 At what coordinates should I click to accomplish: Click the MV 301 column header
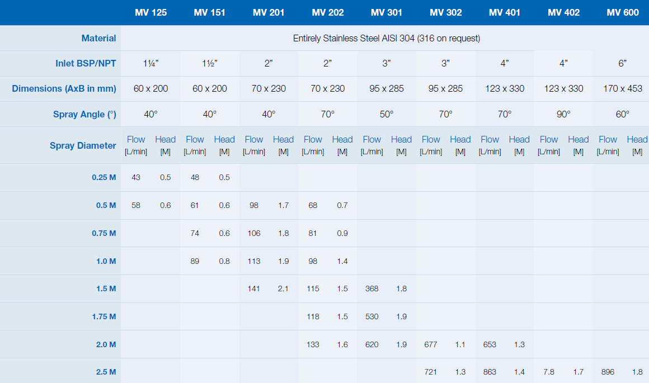pyautogui.click(x=387, y=12)
